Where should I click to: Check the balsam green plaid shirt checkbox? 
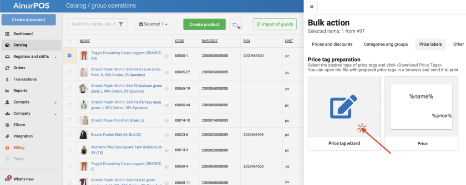tap(70, 88)
